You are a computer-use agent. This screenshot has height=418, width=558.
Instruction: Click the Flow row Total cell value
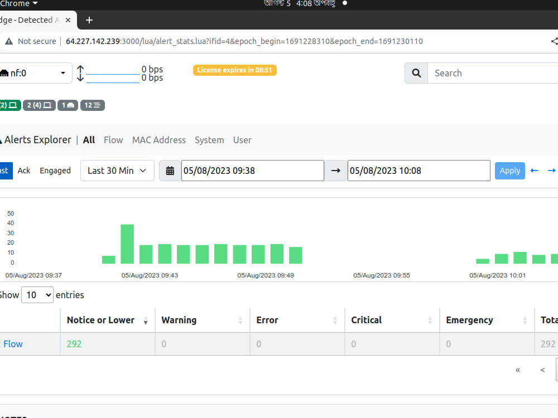coord(548,344)
